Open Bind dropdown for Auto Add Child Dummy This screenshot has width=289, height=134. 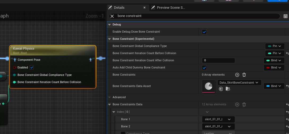click(274, 68)
